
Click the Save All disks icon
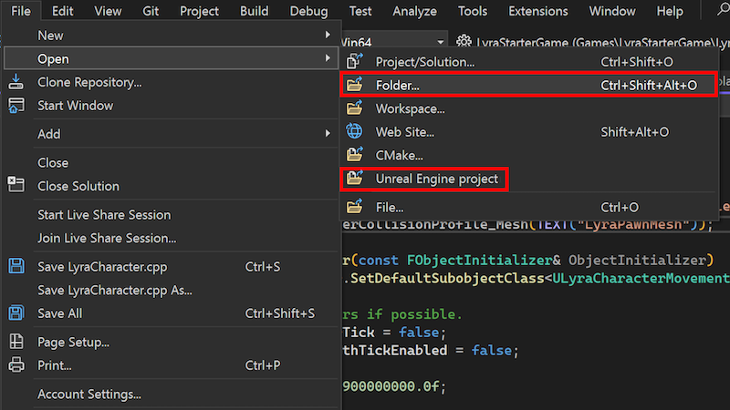16,313
